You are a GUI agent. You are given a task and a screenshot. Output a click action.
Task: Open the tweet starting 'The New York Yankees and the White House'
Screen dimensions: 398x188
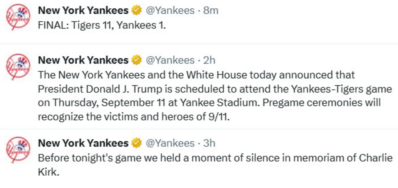207,95
